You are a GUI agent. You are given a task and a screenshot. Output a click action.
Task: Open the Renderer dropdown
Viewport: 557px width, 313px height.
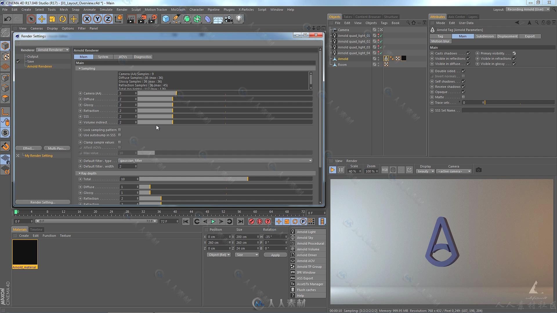click(53, 50)
